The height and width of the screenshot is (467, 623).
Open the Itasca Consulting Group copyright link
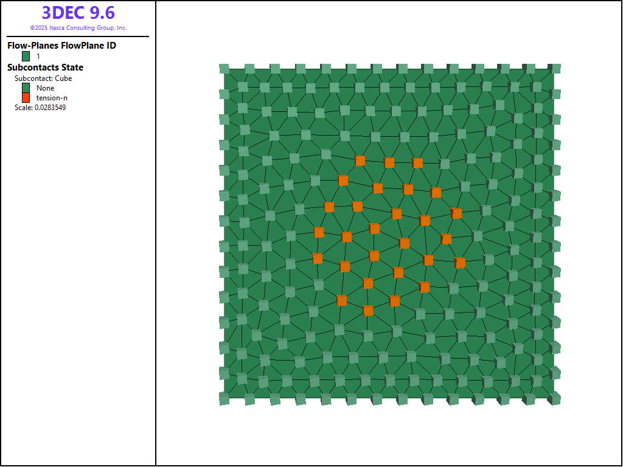pyautogui.click(x=78, y=28)
